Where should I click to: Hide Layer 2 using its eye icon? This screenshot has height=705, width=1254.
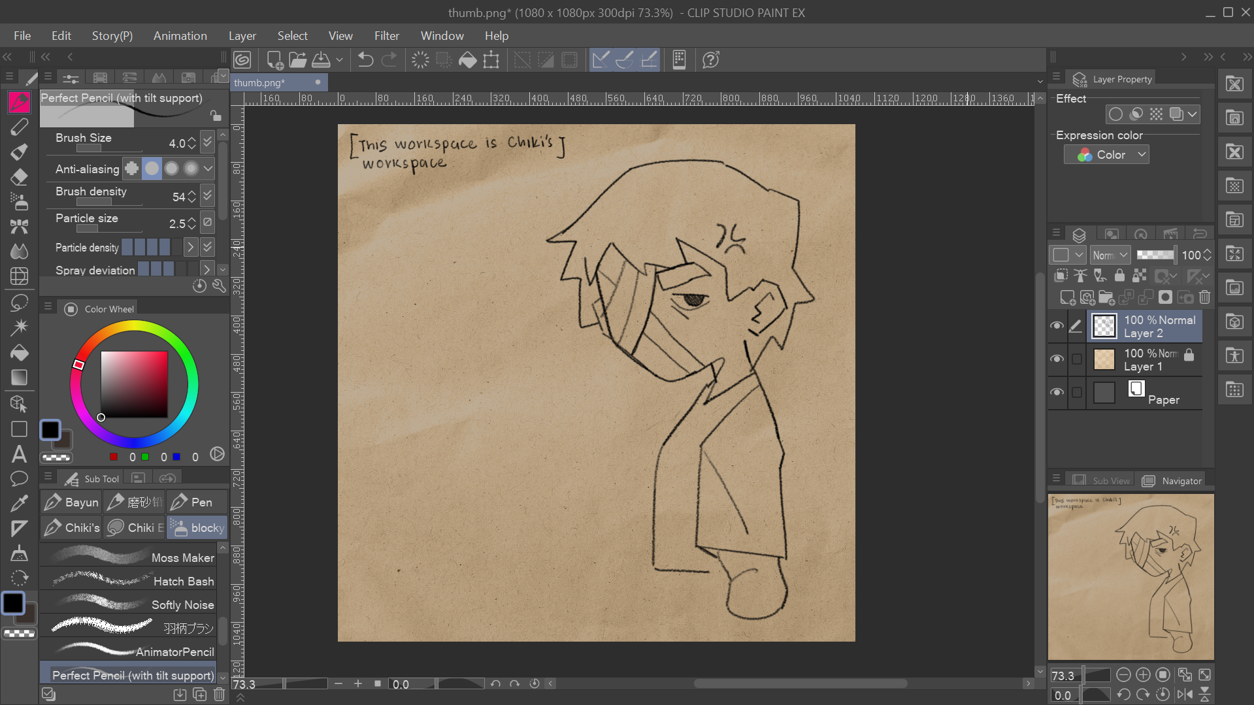tap(1057, 326)
